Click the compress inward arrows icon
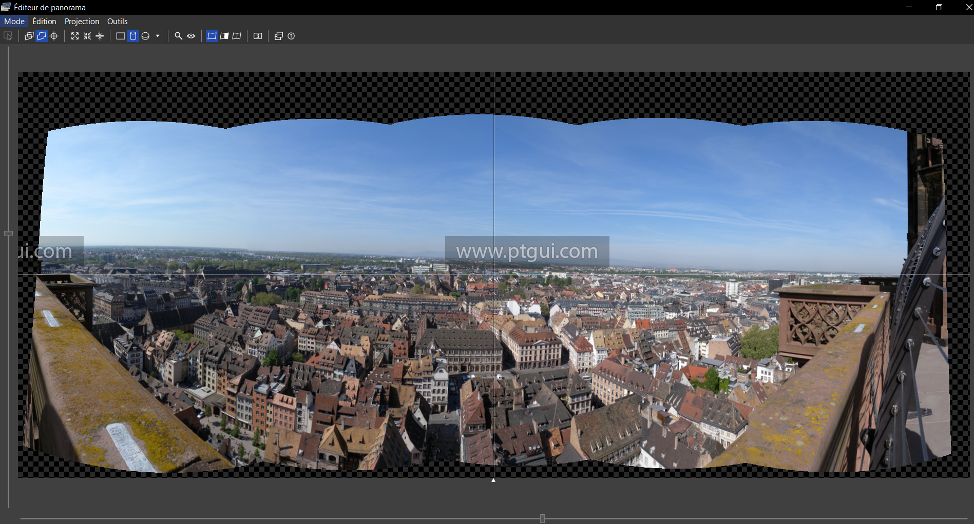 [x=87, y=36]
